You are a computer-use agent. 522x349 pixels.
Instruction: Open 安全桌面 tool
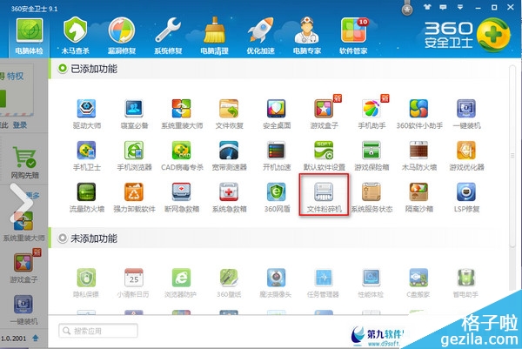(277, 114)
